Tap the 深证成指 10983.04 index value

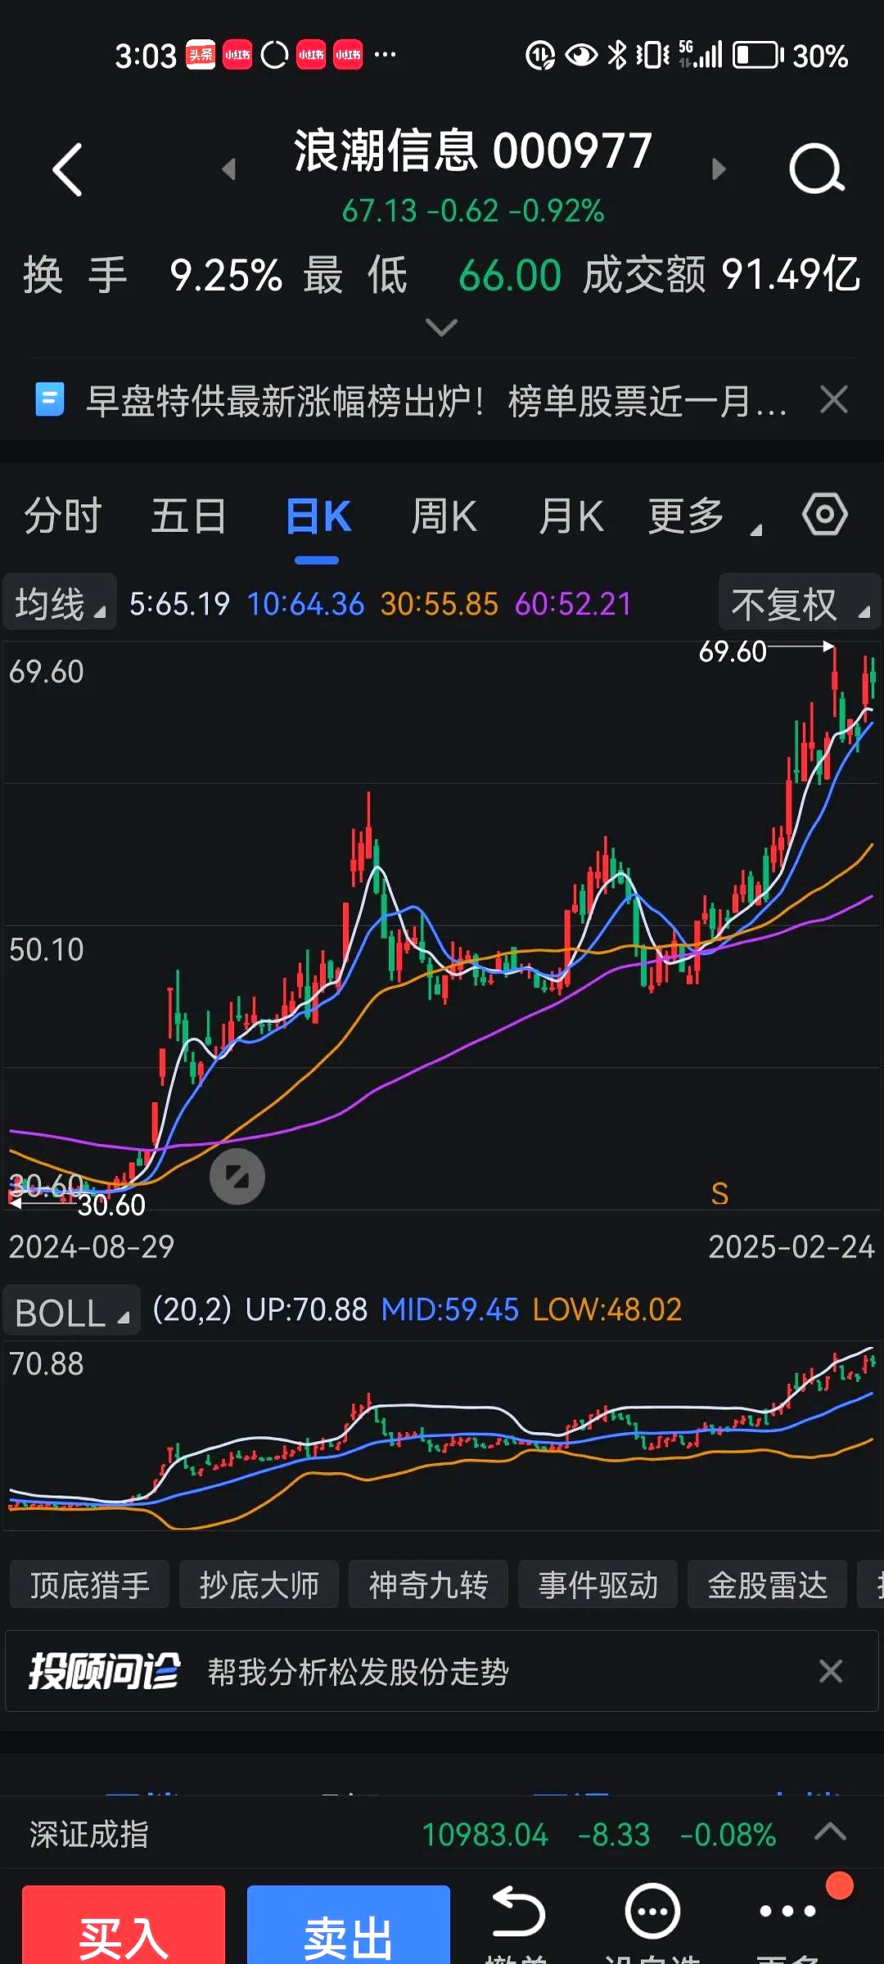point(485,1835)
